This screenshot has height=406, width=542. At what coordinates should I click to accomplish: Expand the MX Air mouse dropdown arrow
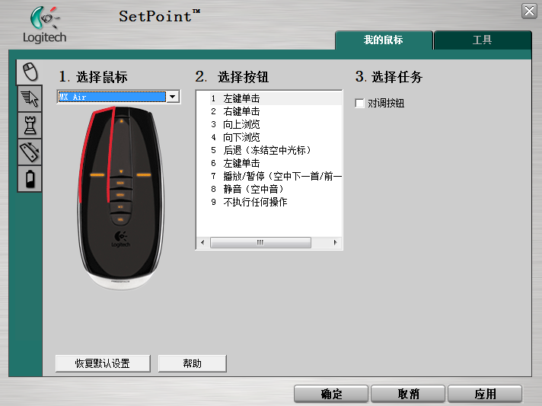[x=173, y=97]
